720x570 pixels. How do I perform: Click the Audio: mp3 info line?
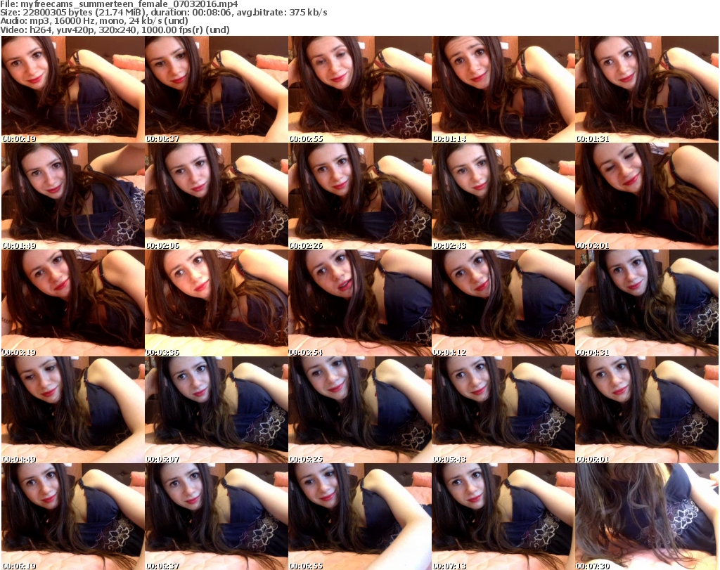pos(95,21)
